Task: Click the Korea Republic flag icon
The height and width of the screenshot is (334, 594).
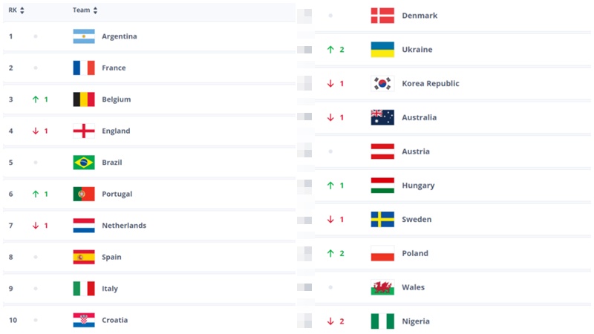Action: (382, 83)
